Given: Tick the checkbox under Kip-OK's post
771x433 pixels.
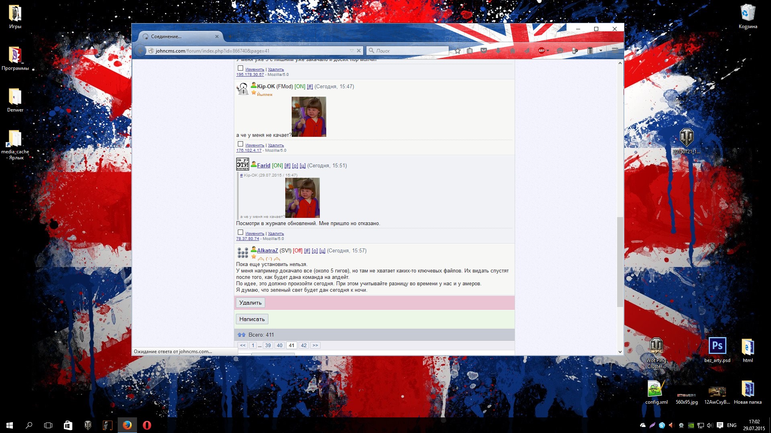Looking at the screenshot, I should 240,144.
